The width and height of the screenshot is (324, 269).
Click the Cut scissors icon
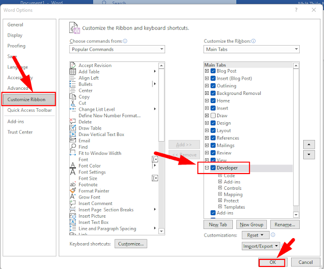point(73,103)
